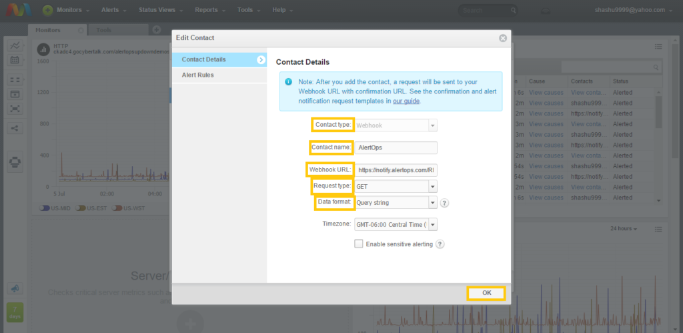This screenshot has height=333, width=683.
Task: Close the Edit Contact dialog
Action: [x=503, y=38]
